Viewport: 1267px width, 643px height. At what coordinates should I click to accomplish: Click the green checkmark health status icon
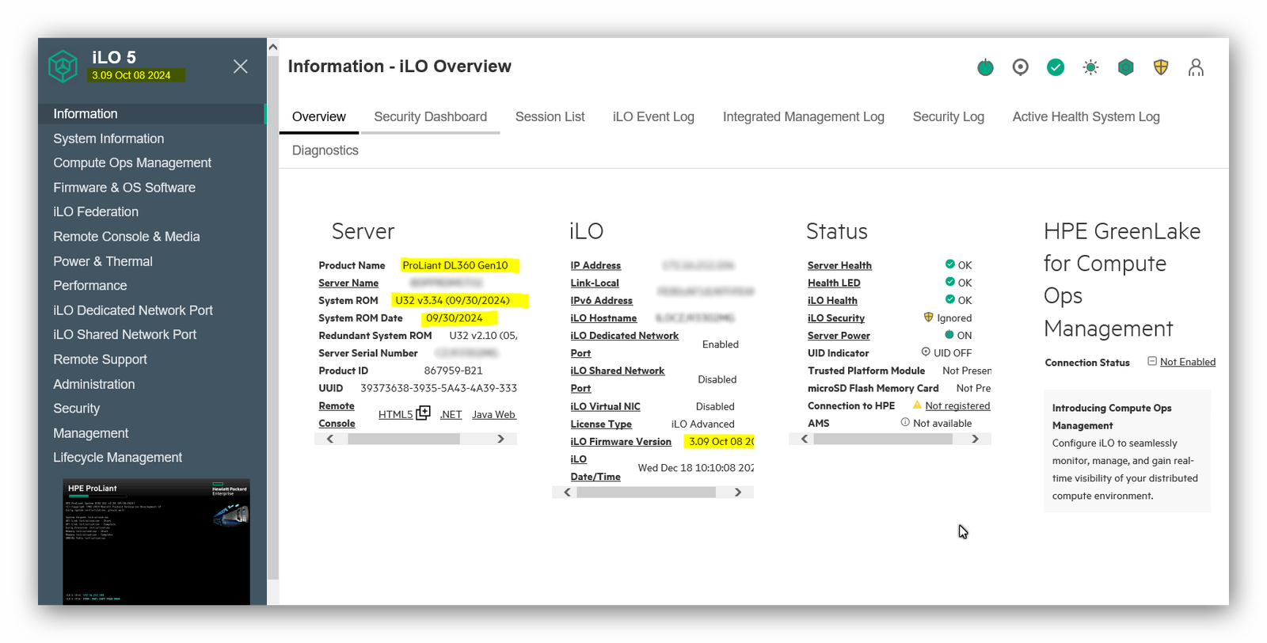[x=1056, y=68]
